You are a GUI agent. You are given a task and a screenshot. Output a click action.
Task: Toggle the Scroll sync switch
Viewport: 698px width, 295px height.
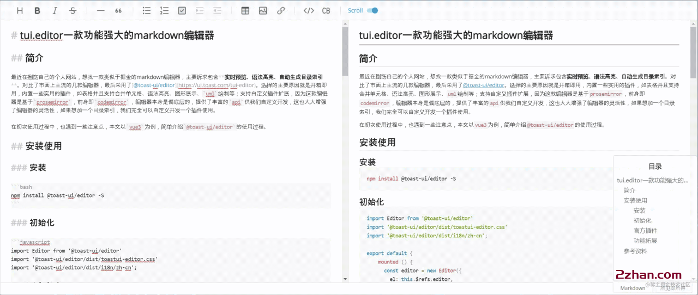[372, 10]
